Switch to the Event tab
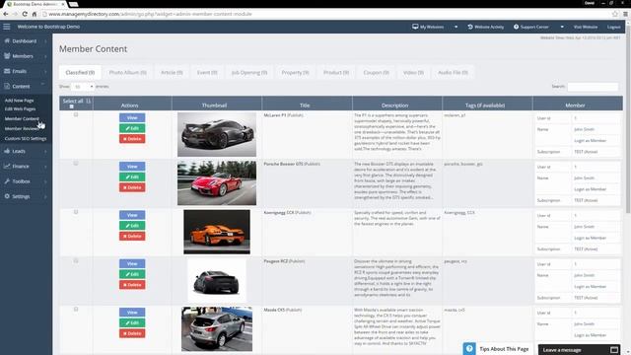The width and height of the screenshot is (631, 355). click(x=207, y=72)
